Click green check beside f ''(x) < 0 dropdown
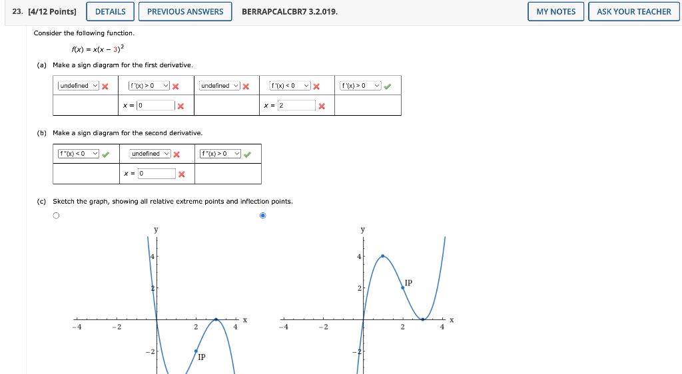This screenshot has width=682, height=374. [x=106, y=154]
